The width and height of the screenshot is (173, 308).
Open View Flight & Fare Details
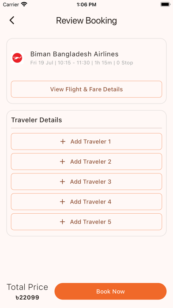point(86,89)
